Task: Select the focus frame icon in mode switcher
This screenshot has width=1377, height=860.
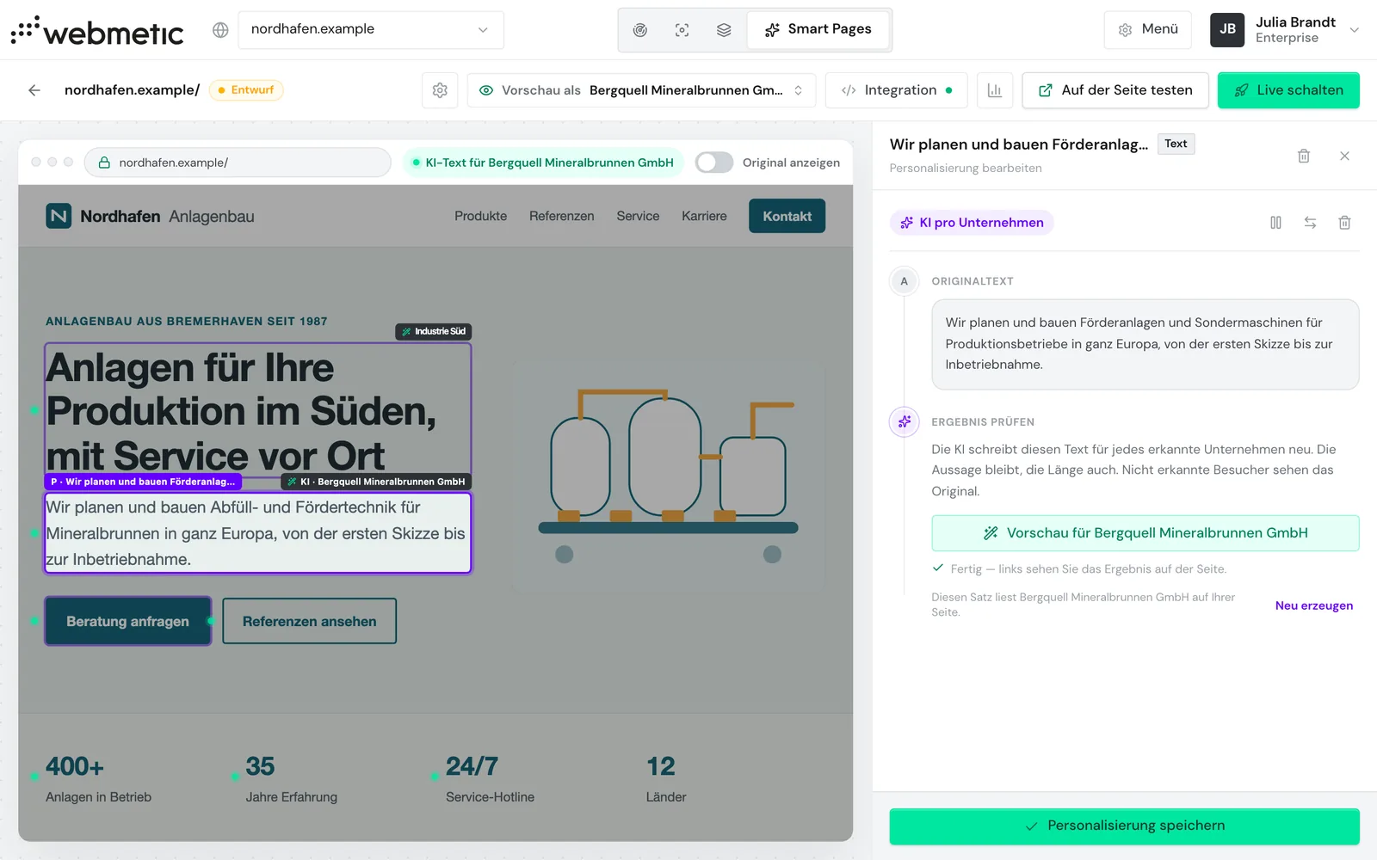Action: [x=682, y=30]
